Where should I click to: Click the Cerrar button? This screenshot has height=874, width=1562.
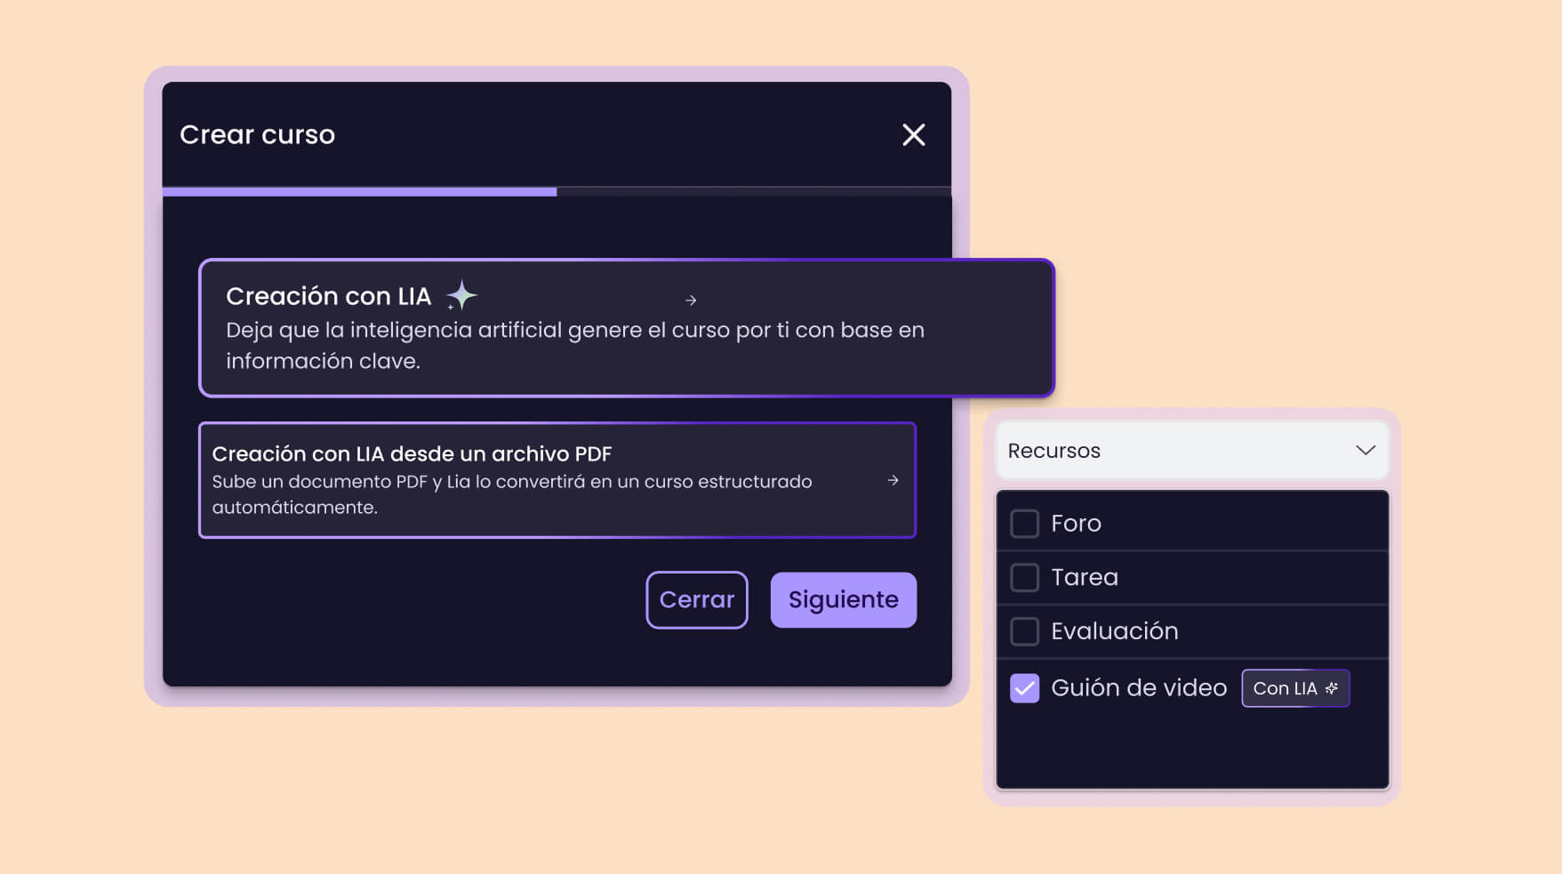697,599
